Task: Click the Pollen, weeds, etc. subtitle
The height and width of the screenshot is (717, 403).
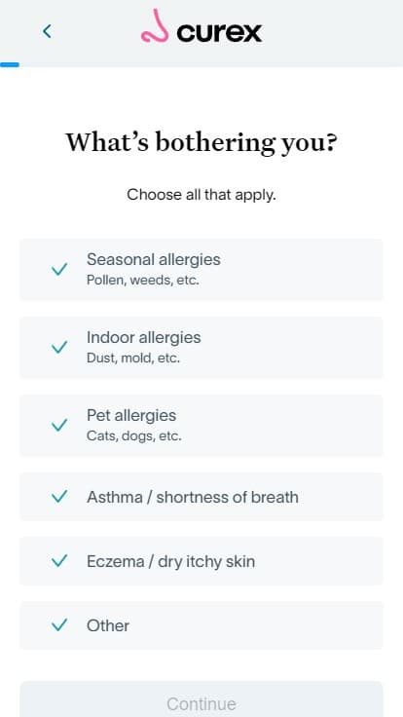Action: pyautogui.click(x=142, y=280)
